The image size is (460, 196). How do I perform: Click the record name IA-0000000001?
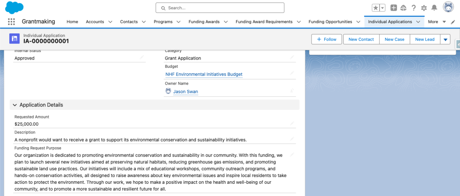pos(46,41)
